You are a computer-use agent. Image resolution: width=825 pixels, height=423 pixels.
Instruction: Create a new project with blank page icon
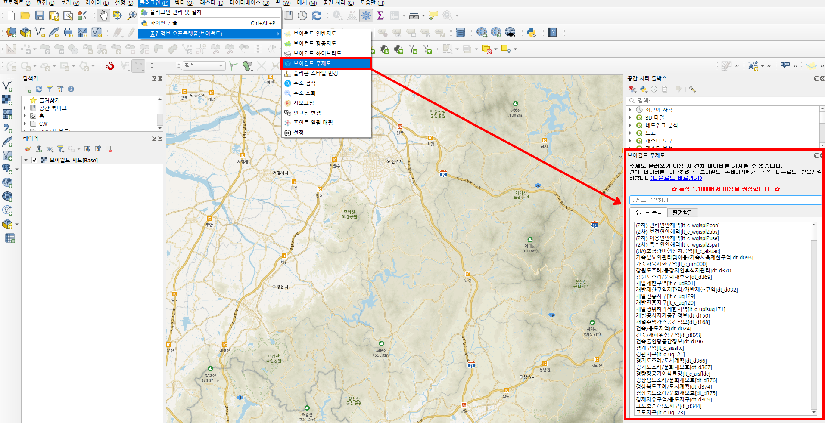pos(11,16)
